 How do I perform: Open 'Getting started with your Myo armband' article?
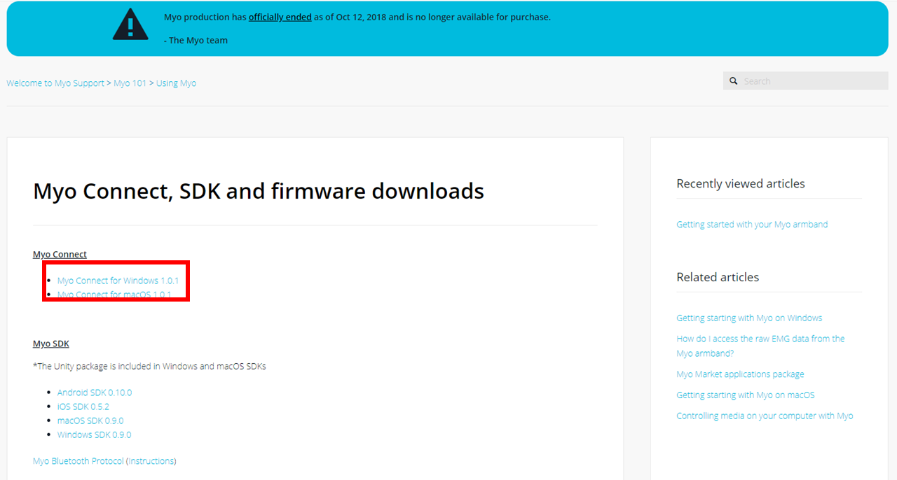(x=752, y=225)
